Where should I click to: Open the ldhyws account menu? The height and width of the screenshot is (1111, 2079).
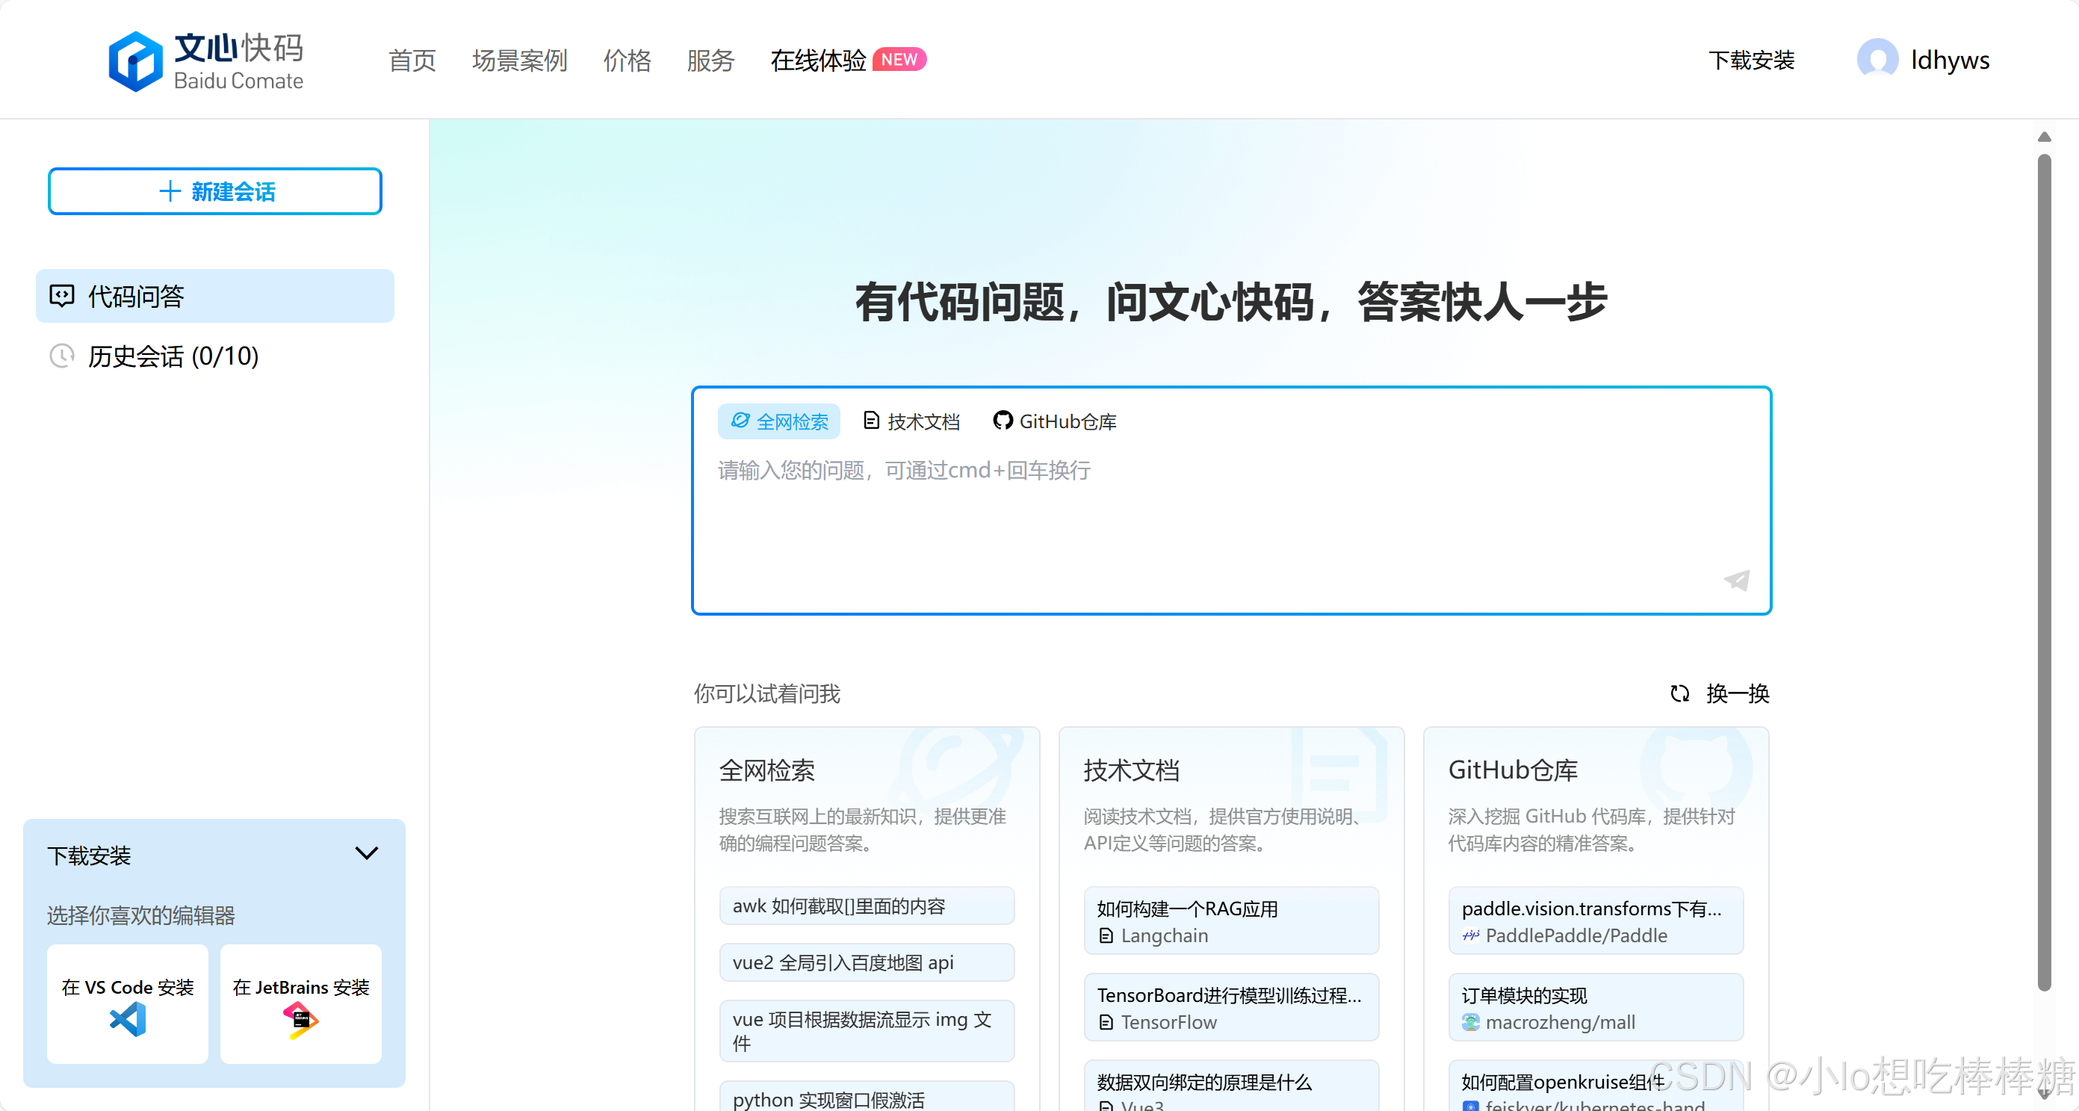click(1949, 60)
